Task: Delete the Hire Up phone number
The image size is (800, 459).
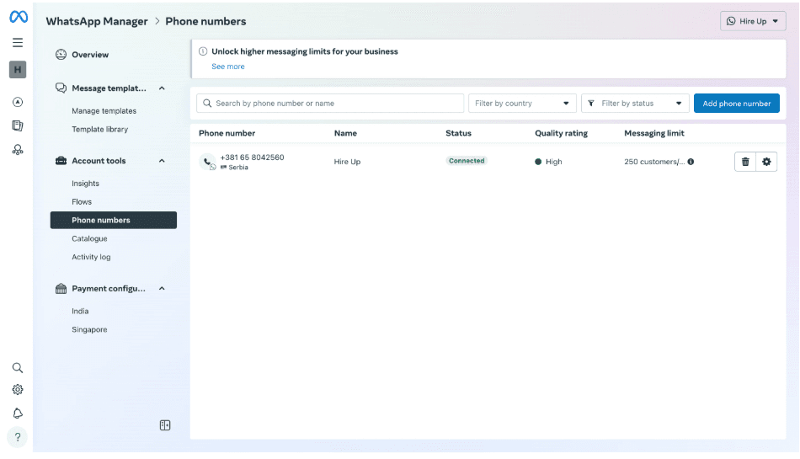Action: (x=744, y=162)
